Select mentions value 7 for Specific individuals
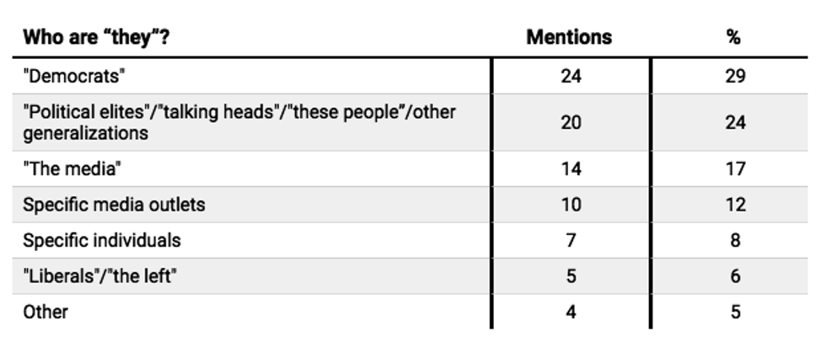This screenshot has height=347, width=826. 571,240
